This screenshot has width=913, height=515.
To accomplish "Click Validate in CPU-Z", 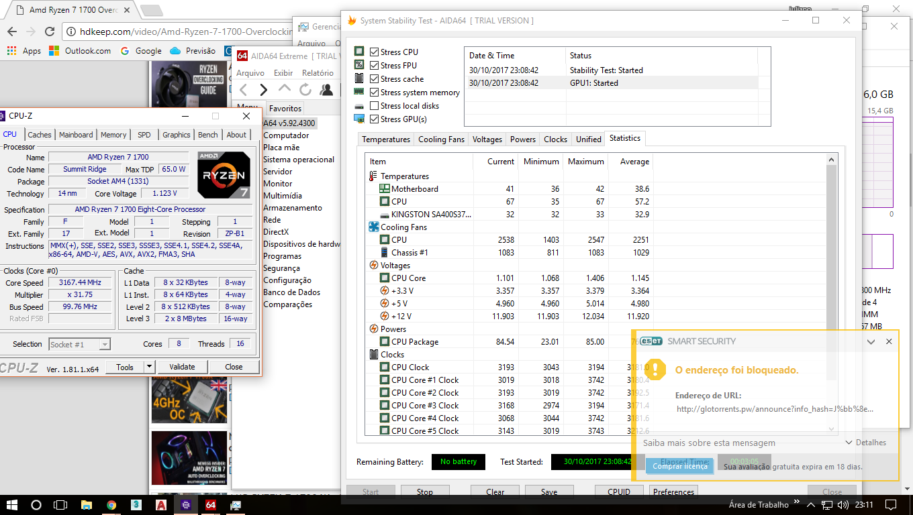I will [x=182, y=367].
